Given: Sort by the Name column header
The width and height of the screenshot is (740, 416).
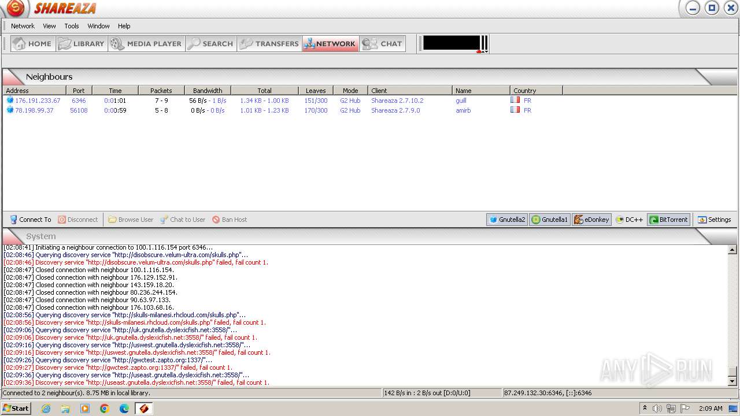Looking at the screenshot, I should (481, 91).
